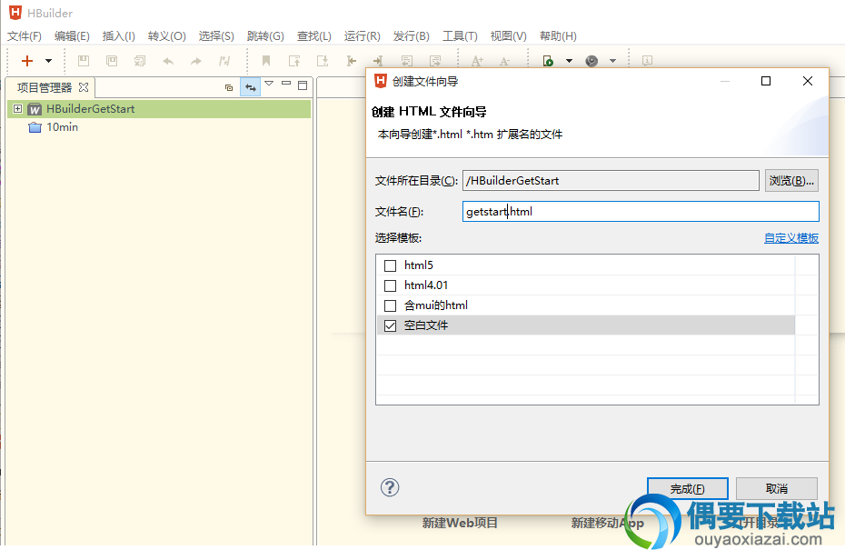845x550 pixels.
Task: Decrease font size with A- icon
Action: tap(504, 61)
